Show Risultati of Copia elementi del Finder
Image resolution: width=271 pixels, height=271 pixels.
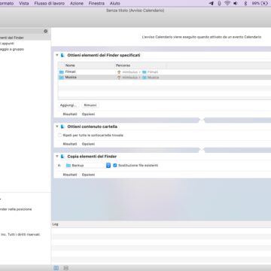[x=70, y=175]
